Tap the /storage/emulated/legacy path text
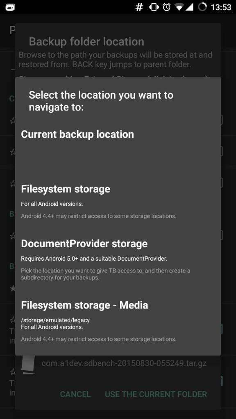Viewport: 236px width, 419px height. [55, 320]
